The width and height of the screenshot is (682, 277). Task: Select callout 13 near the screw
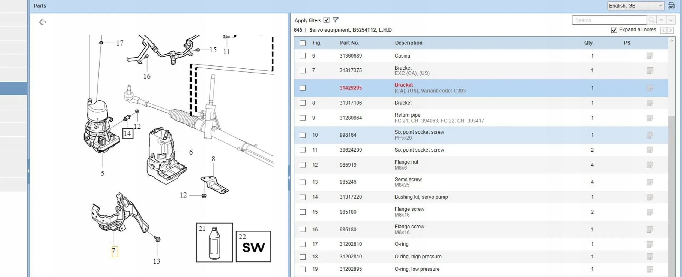click(x=157, y=261)
